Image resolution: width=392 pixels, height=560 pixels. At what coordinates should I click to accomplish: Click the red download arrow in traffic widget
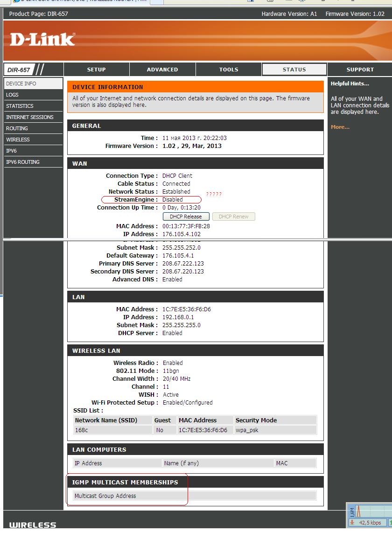point(352,523)
